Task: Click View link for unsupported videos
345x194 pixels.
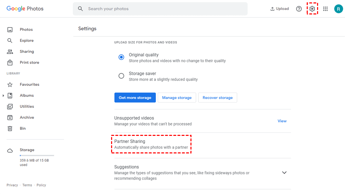Action: click(282, 121)
